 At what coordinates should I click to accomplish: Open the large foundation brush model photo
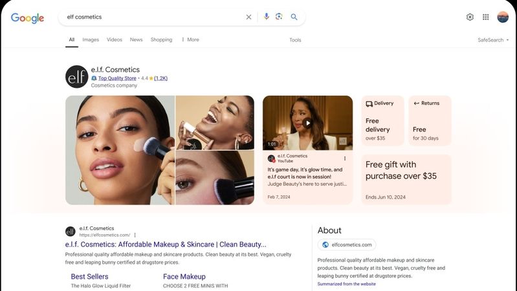pyautogui.click(x=120, y=150)
